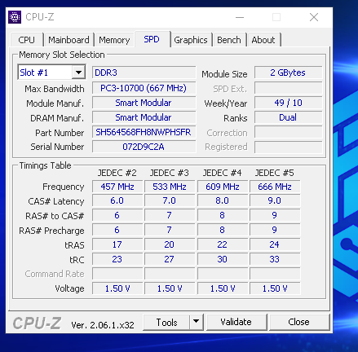358x352 pixels.
Task: Click the empty Correction field
Action: (x=288, y=132)
